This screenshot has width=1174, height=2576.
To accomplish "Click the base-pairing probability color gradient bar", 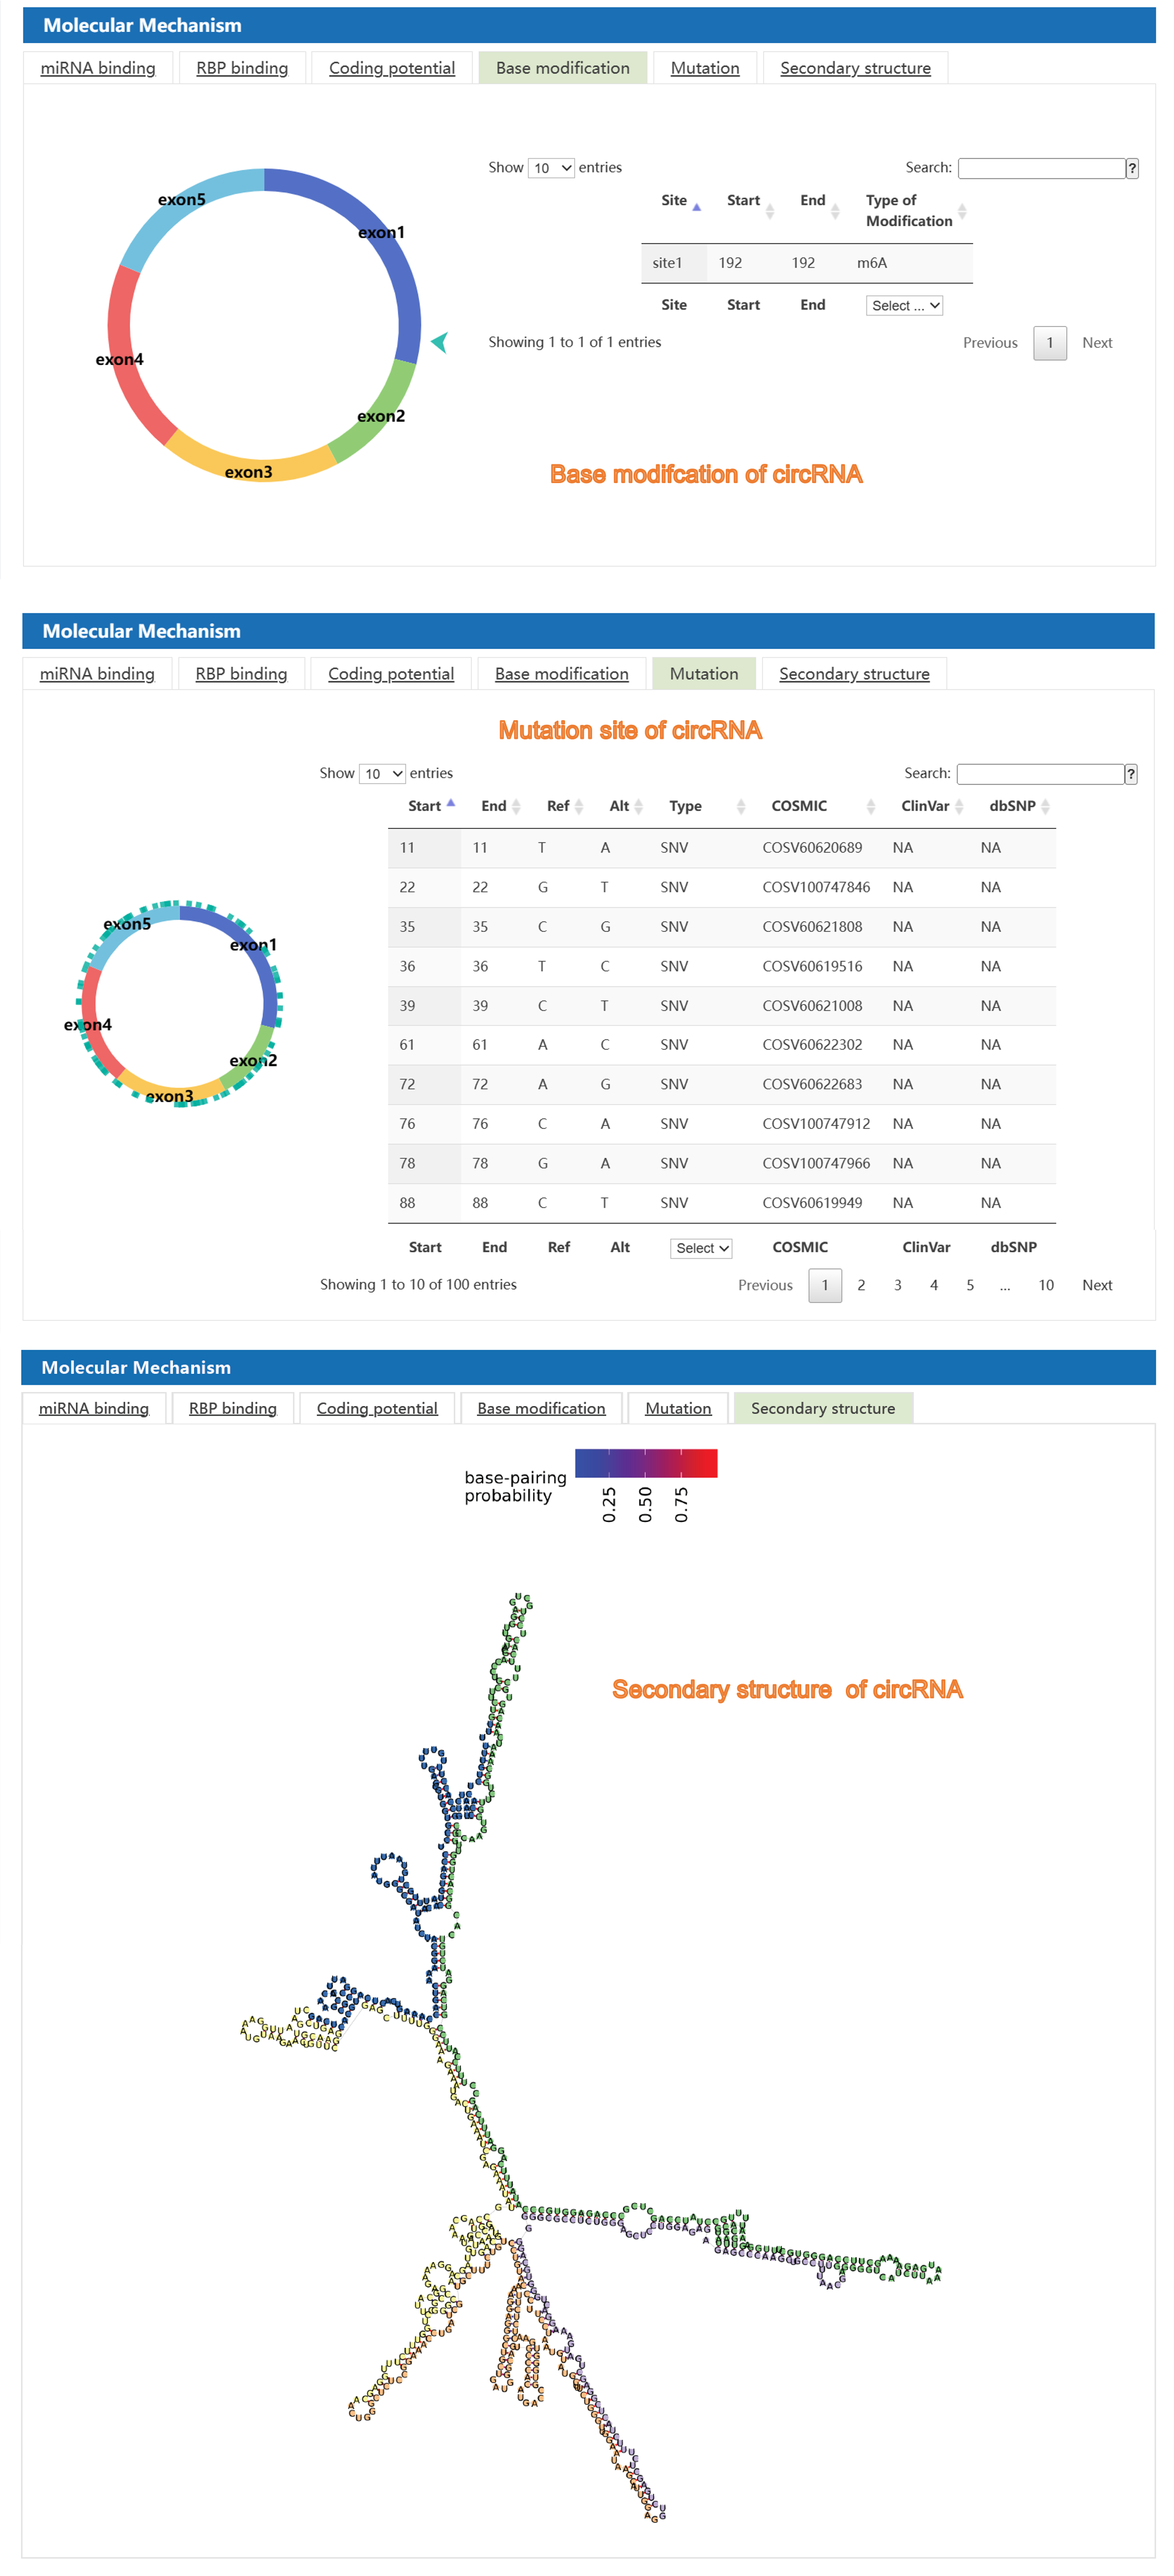I will pyautogui.click(x=646, y=1463).
